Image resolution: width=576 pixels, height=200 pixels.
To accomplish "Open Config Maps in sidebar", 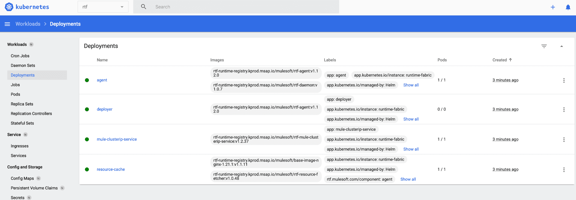I will pos(22,178).
